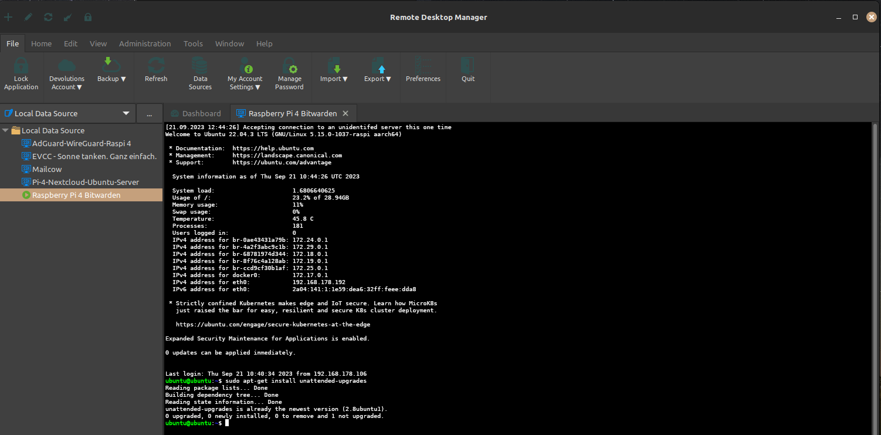Select the Pi-4-Nextcloud-Ubuntu-Server entry

pos(85,182)
